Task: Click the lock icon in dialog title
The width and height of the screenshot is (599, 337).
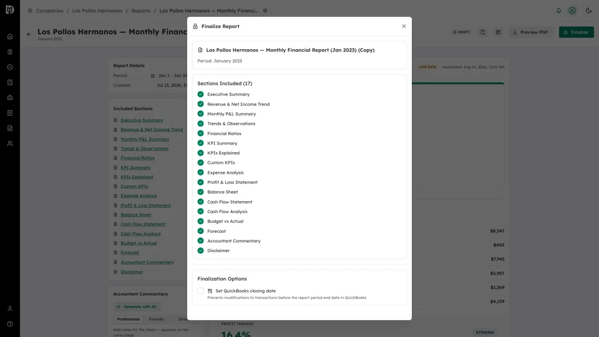Action: tap(195, 26)
